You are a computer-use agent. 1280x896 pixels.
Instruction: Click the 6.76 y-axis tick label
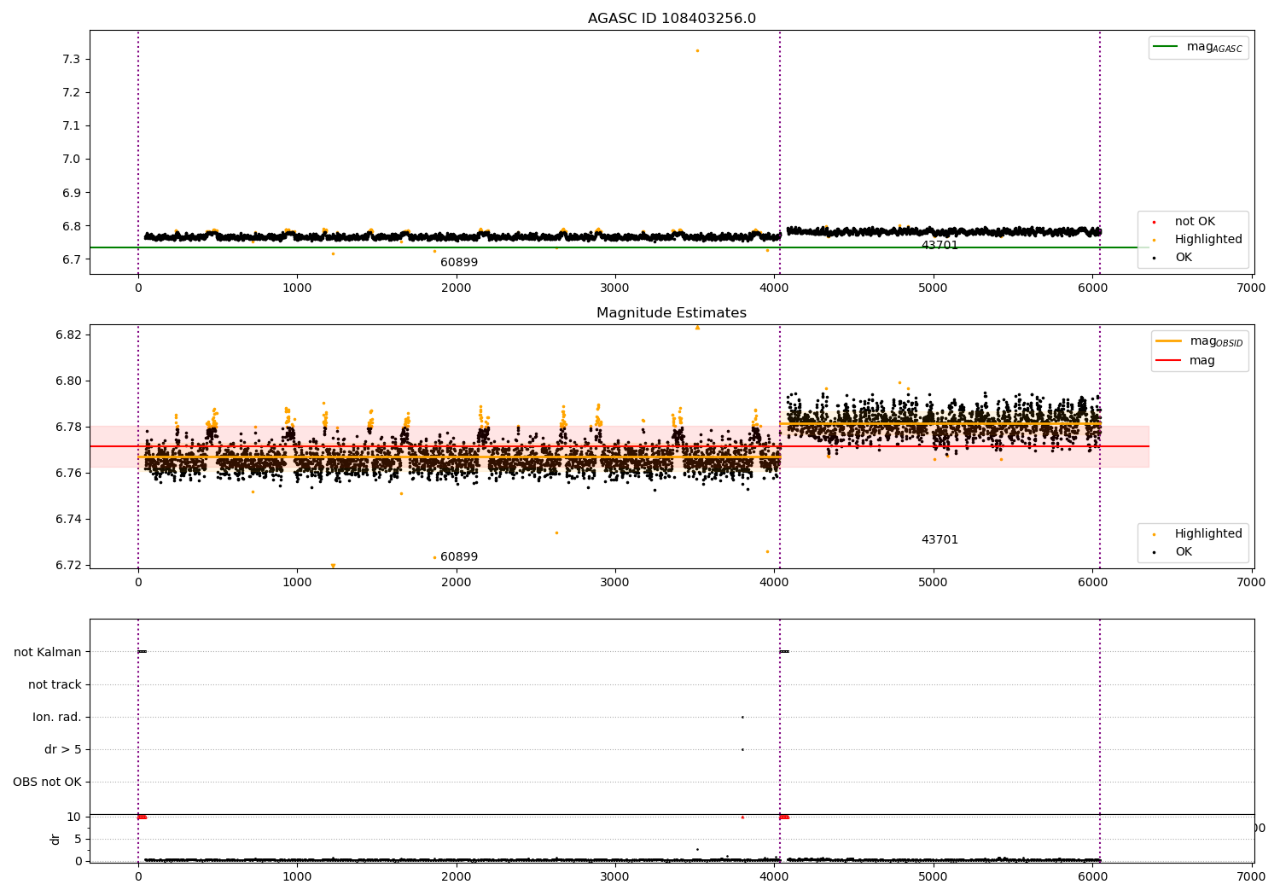(68, 473)
